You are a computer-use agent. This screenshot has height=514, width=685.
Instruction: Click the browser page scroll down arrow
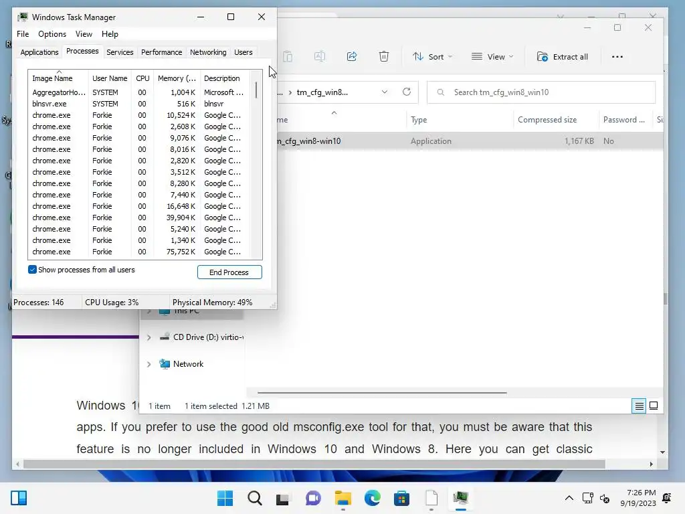tap(663, 452)
